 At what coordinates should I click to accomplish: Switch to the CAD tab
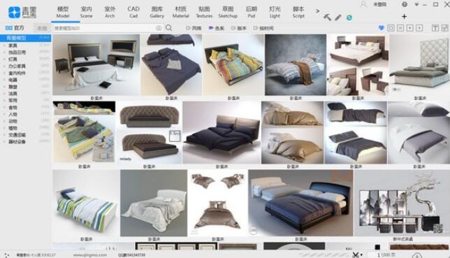pos(133,13)
